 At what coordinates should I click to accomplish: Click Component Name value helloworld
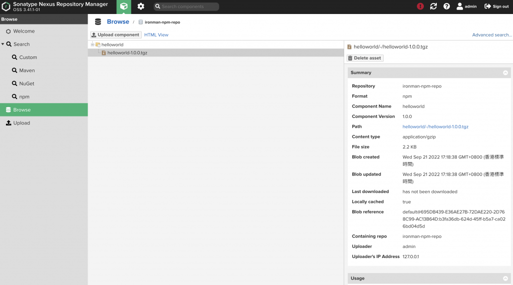point(413,106)
